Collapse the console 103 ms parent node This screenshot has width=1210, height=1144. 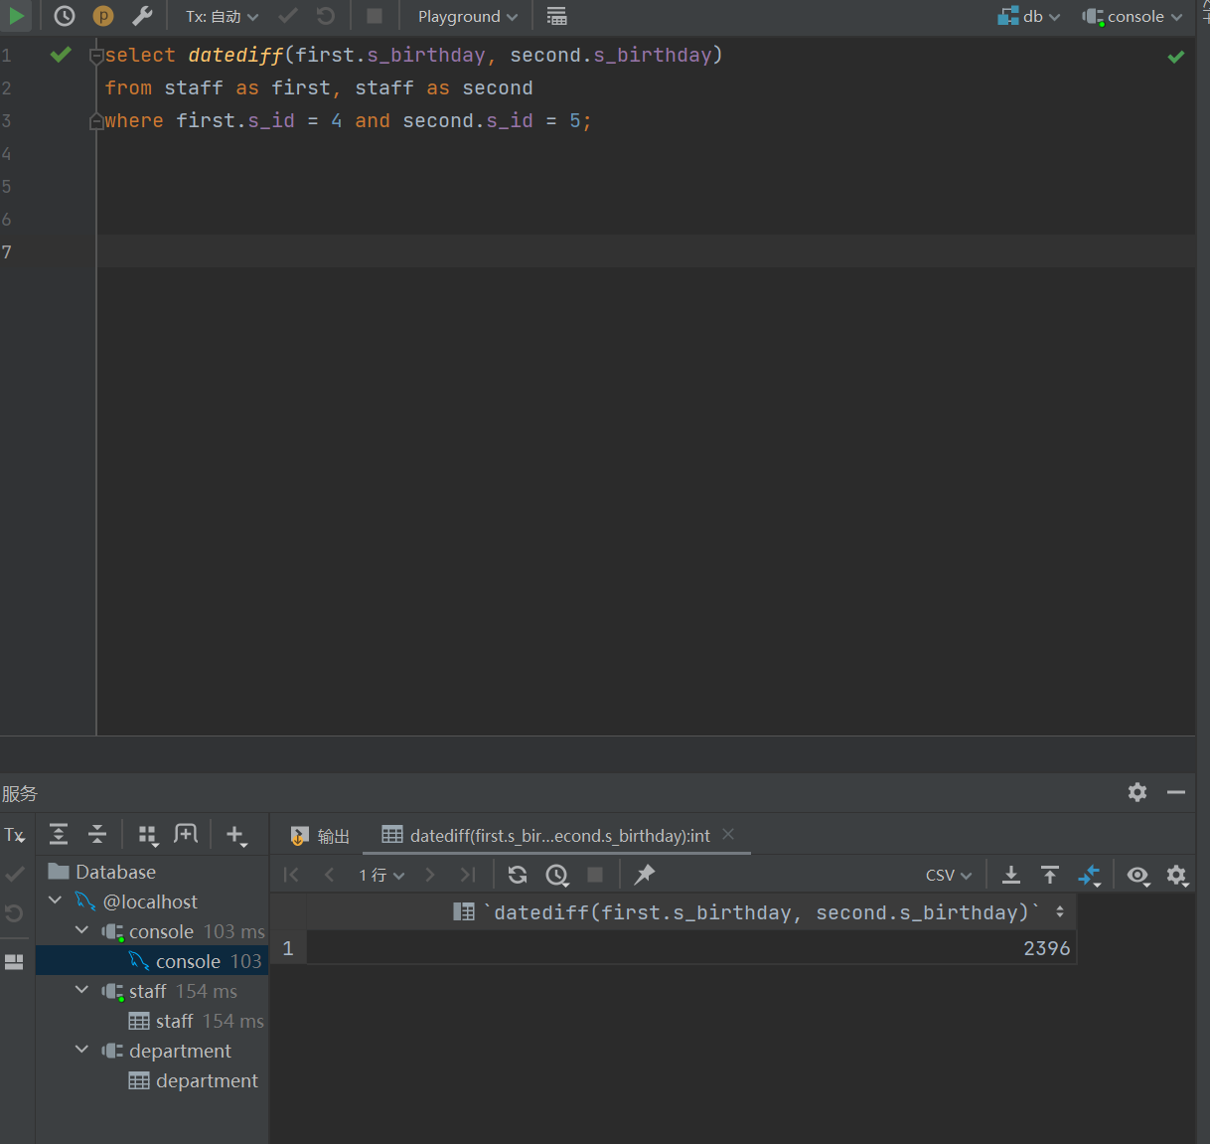(82, 930)
